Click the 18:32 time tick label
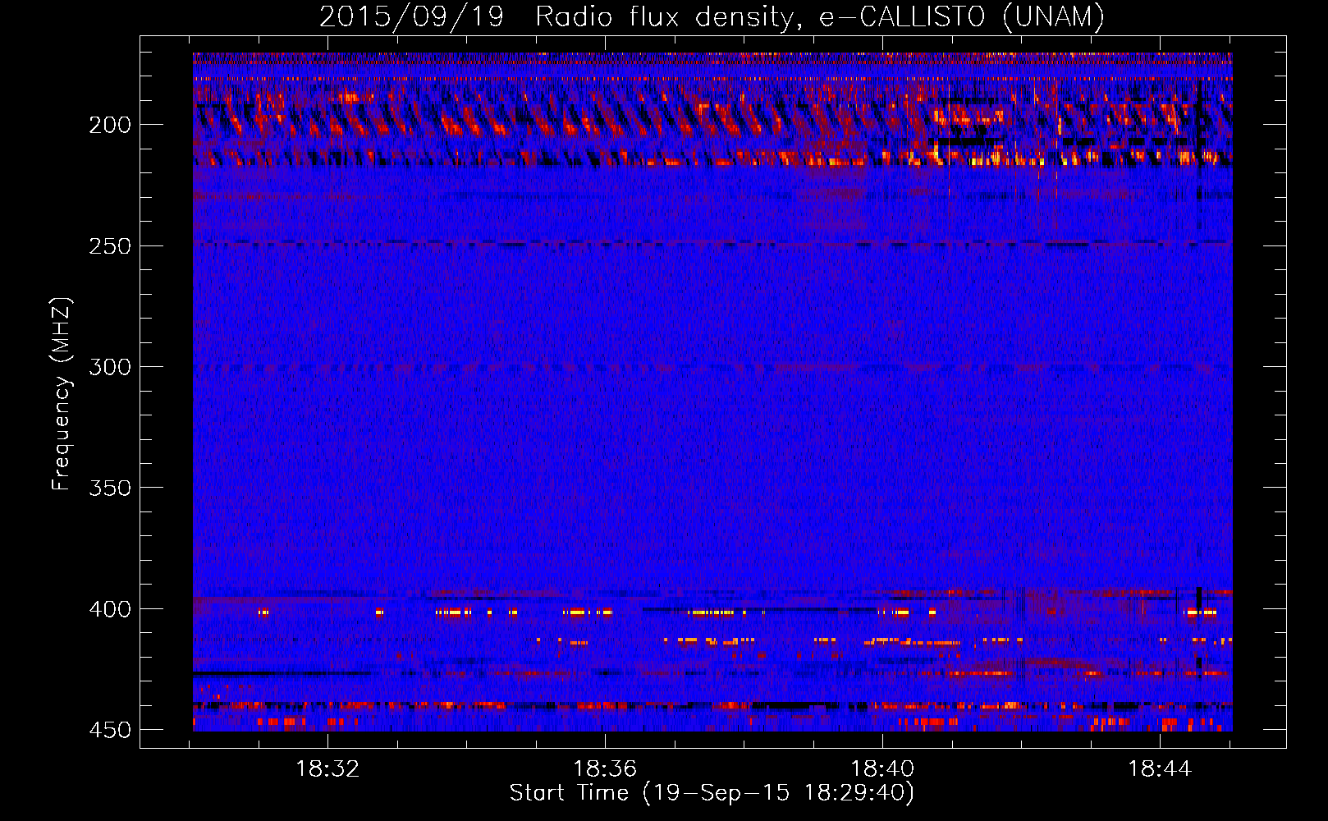This screenshot has width=1328, height=821. tap(327, 769)
